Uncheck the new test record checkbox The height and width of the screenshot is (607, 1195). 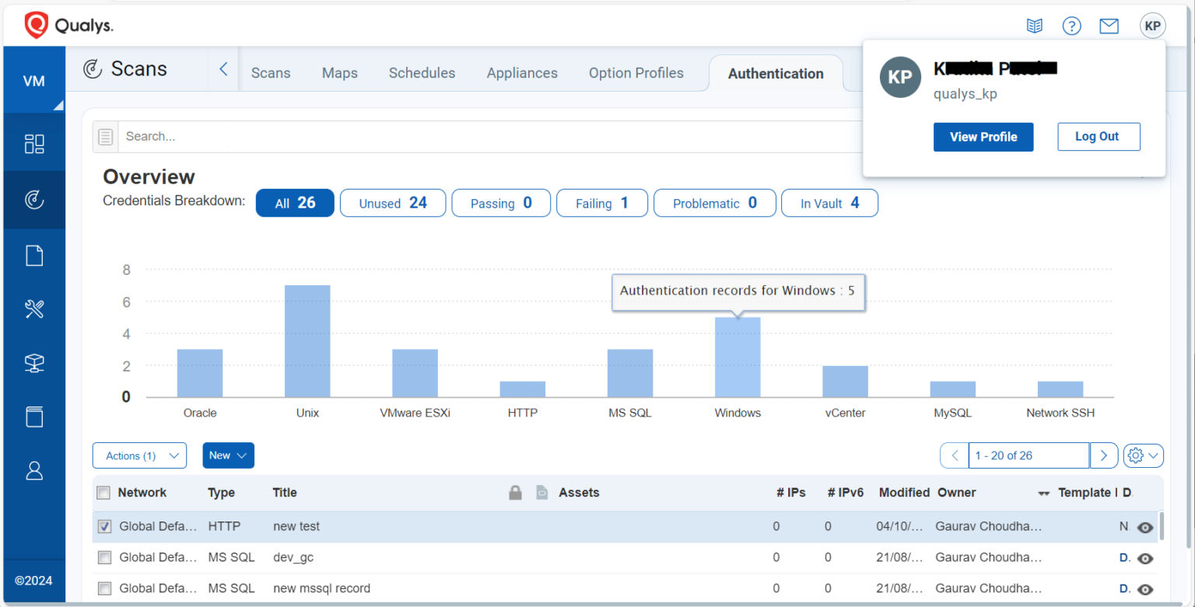pos(103,526)
